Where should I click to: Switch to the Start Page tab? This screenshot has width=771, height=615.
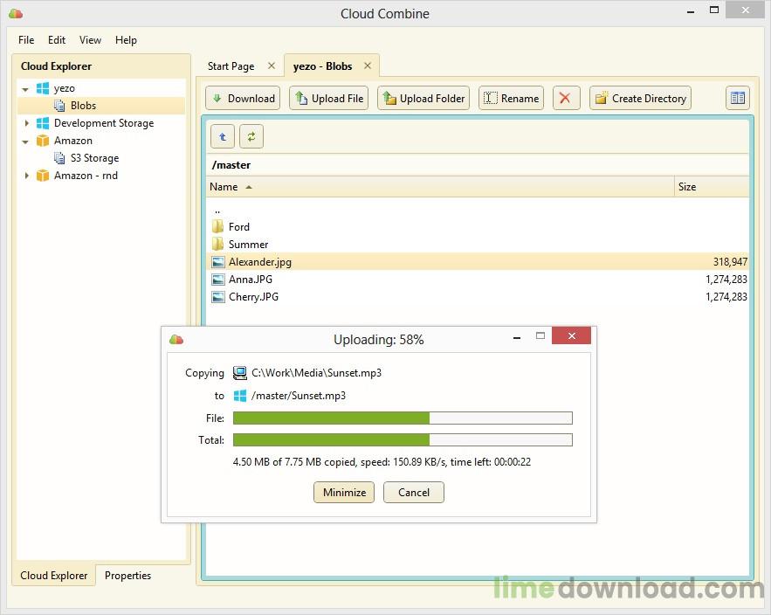click(231, 66)
